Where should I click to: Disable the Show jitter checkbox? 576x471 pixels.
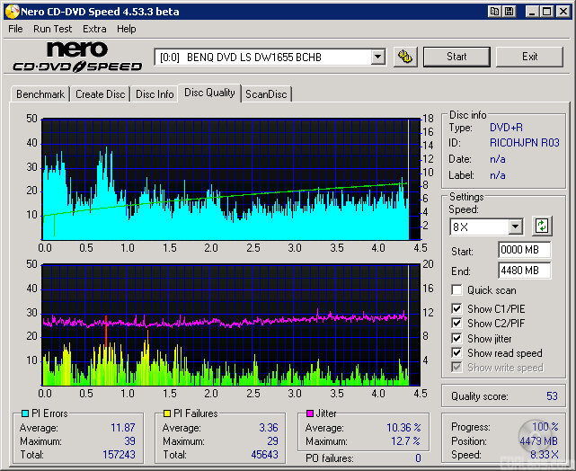(457, 338)
